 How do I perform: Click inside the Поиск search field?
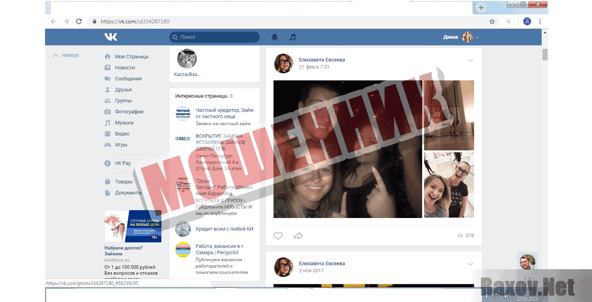pyautogui.click(x=216, y=37)
